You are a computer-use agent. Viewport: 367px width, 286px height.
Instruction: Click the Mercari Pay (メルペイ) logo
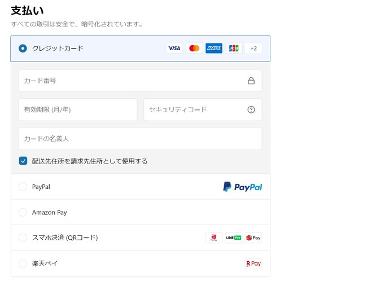(x=254, y=238)
